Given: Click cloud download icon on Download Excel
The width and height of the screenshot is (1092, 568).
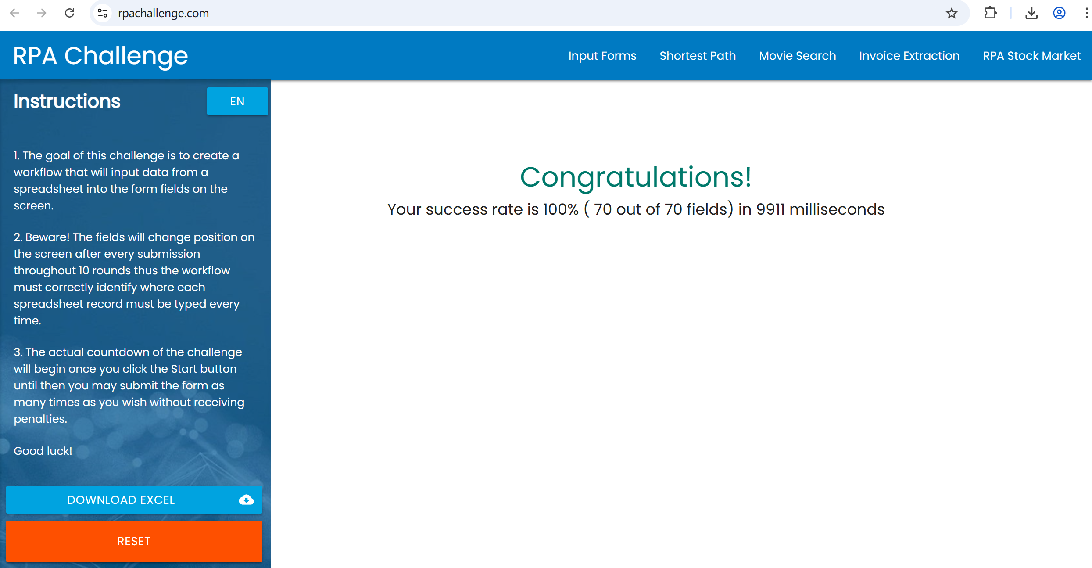Looking at the screenshot, I should point(246,500).
